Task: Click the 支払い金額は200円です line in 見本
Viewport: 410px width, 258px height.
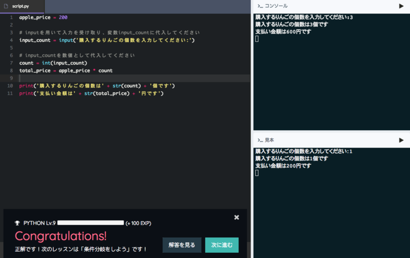Action: click(283, 166)
